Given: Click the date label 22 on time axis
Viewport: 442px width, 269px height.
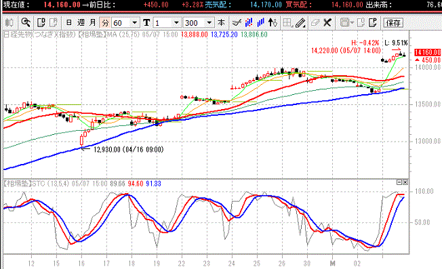Looking at the screenshot, I should pos(182,264).
